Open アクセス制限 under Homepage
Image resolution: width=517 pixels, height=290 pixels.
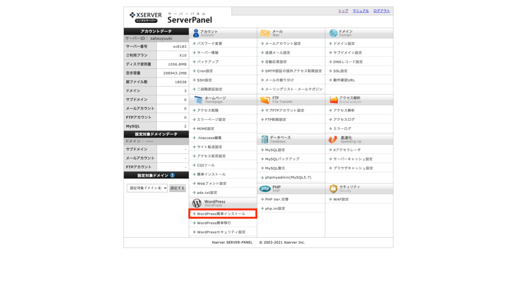208,110
